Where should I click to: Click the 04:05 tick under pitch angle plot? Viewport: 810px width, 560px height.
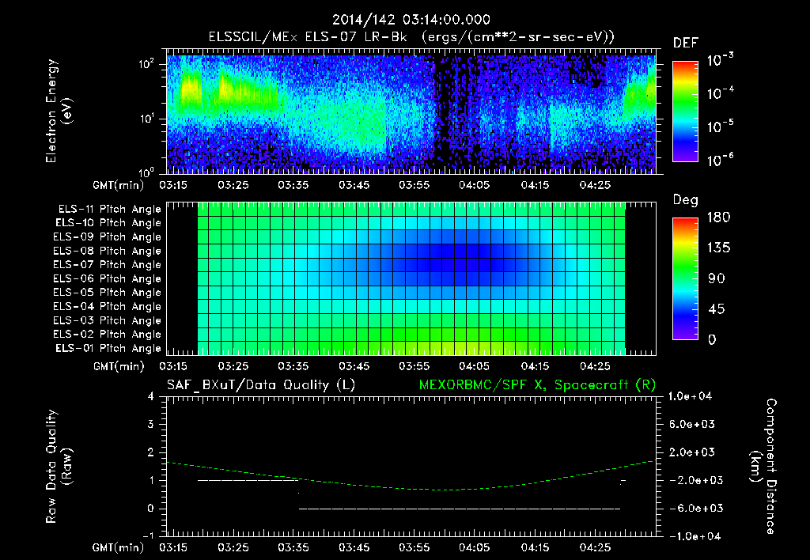click(475, 366)
